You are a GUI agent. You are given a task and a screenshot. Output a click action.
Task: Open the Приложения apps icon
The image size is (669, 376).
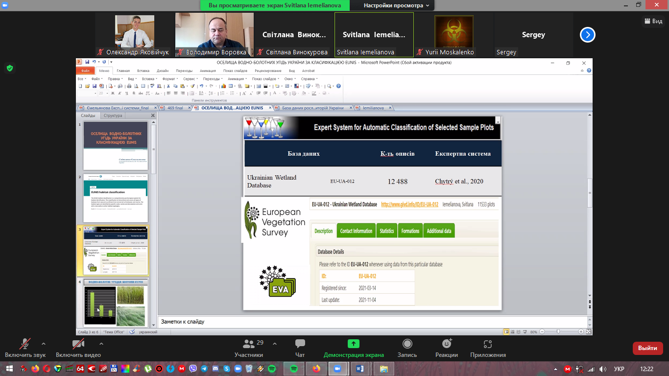487,344
